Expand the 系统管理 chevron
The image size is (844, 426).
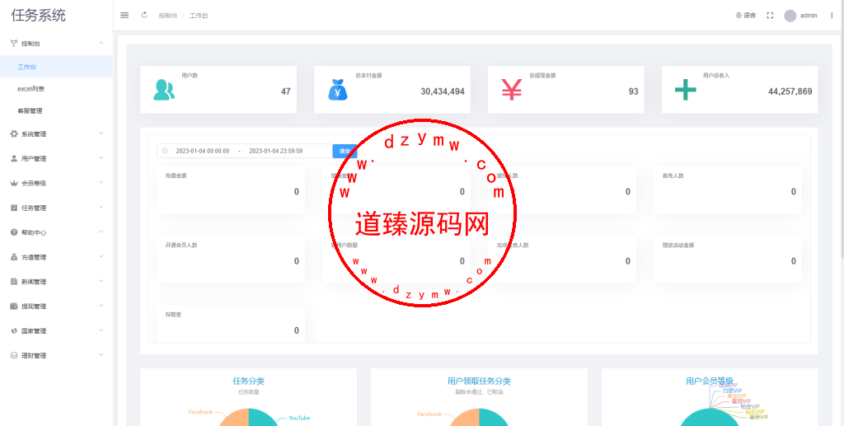tap(101, 133)
